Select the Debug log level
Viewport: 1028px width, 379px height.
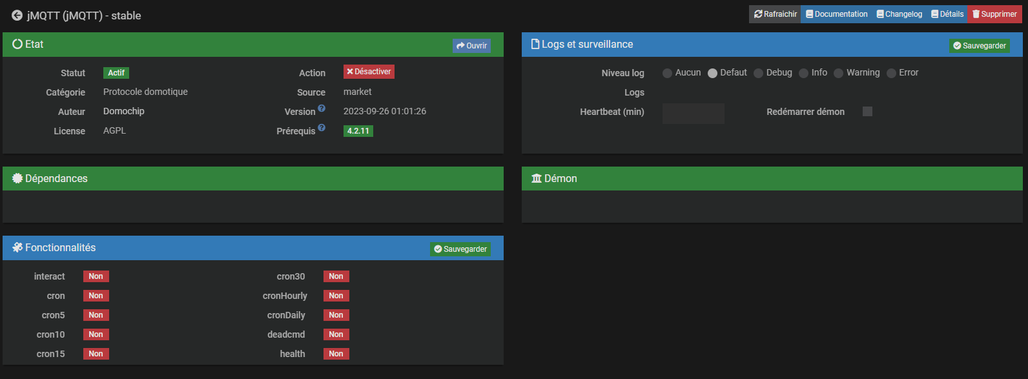[x=759, y=74]
